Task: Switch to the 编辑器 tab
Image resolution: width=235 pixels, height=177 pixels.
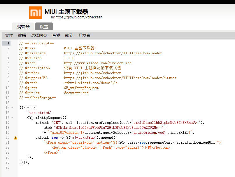Action: (x=23, y=26)
